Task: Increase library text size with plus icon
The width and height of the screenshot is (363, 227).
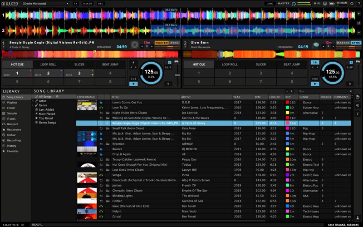Action: (x=291, y=91)
